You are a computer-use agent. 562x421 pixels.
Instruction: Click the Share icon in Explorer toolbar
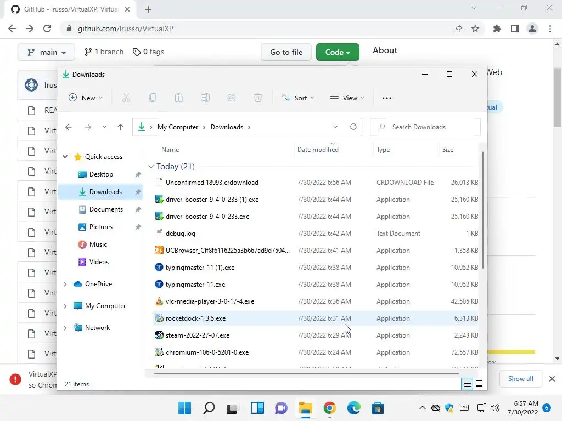coord(232,98)
